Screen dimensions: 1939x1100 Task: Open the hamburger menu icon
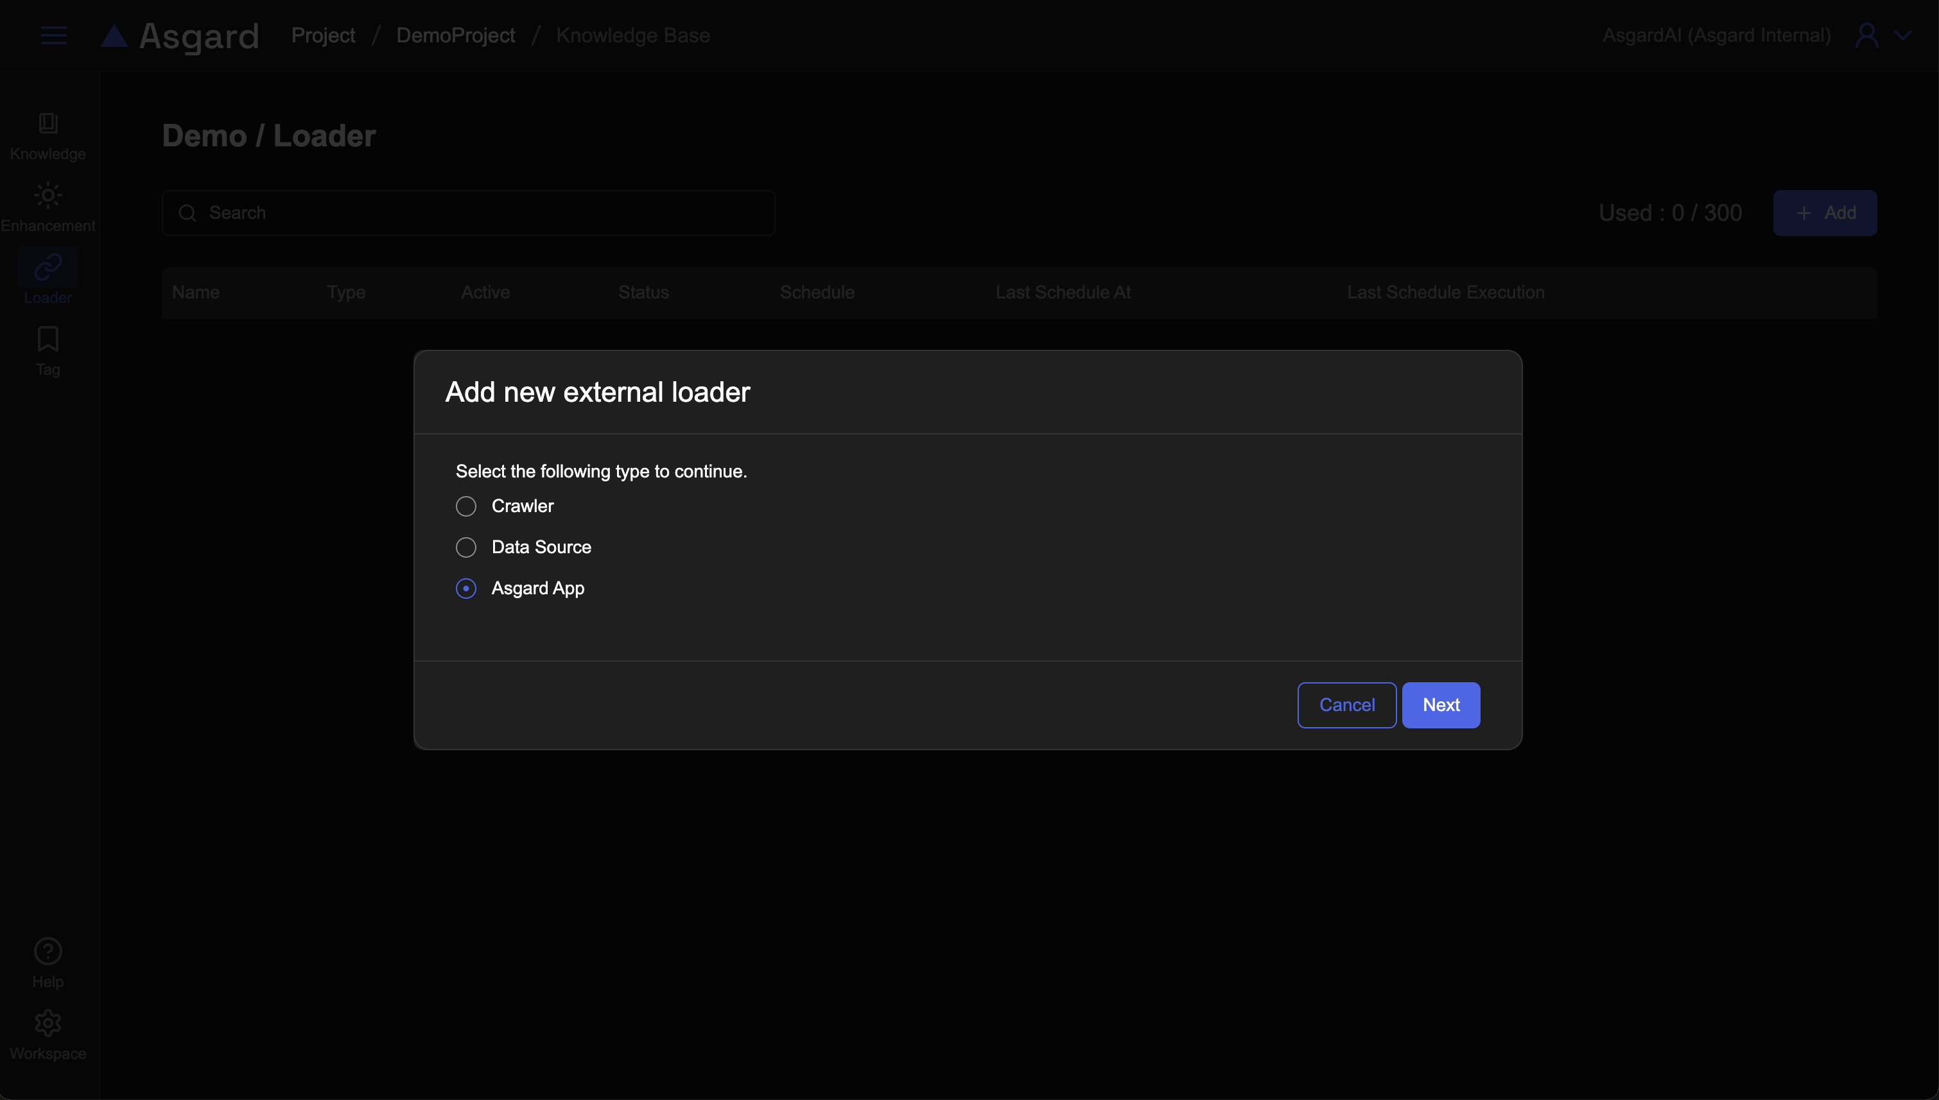click(x=53, y=35)
